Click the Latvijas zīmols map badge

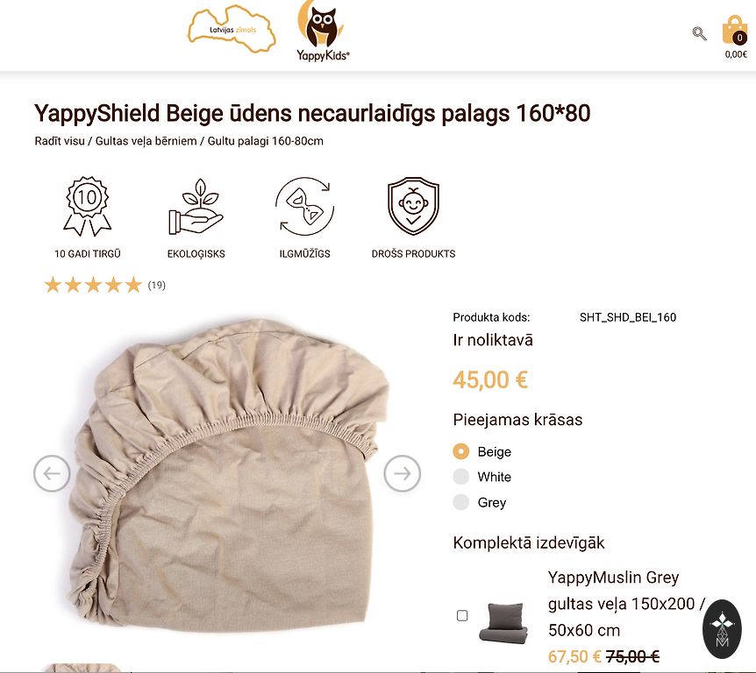pos(232,30)
